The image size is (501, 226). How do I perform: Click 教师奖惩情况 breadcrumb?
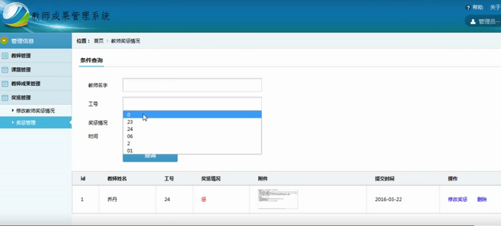[x=125, y=41]
